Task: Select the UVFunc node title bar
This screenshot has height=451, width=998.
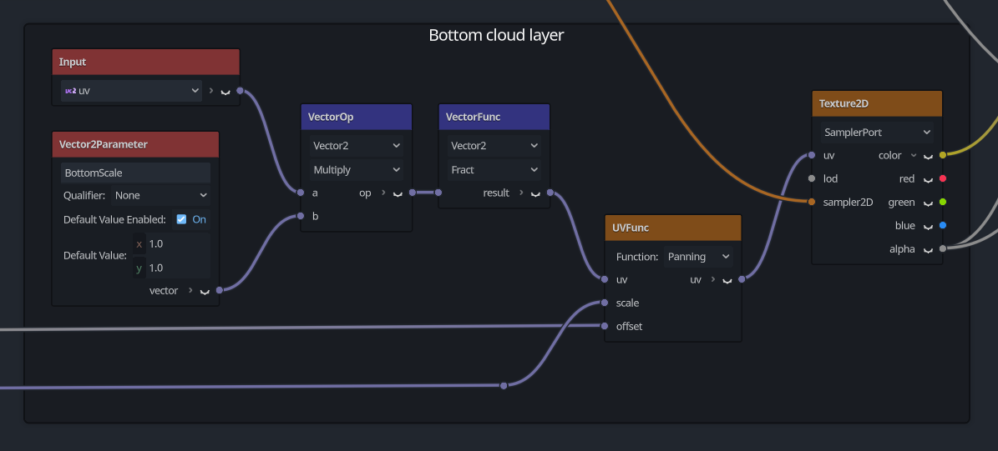Action: 673,228
